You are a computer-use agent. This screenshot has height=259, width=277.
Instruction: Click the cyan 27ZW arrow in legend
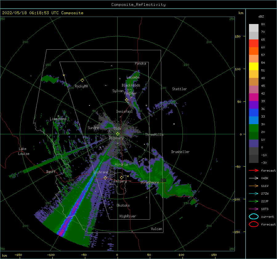pos(254,194)
